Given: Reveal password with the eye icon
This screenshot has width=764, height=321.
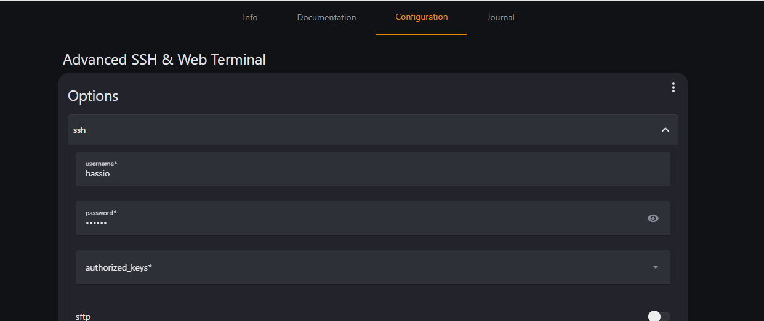Looking at the screenshot, I should pyautogui.click(x=653, y=218).
